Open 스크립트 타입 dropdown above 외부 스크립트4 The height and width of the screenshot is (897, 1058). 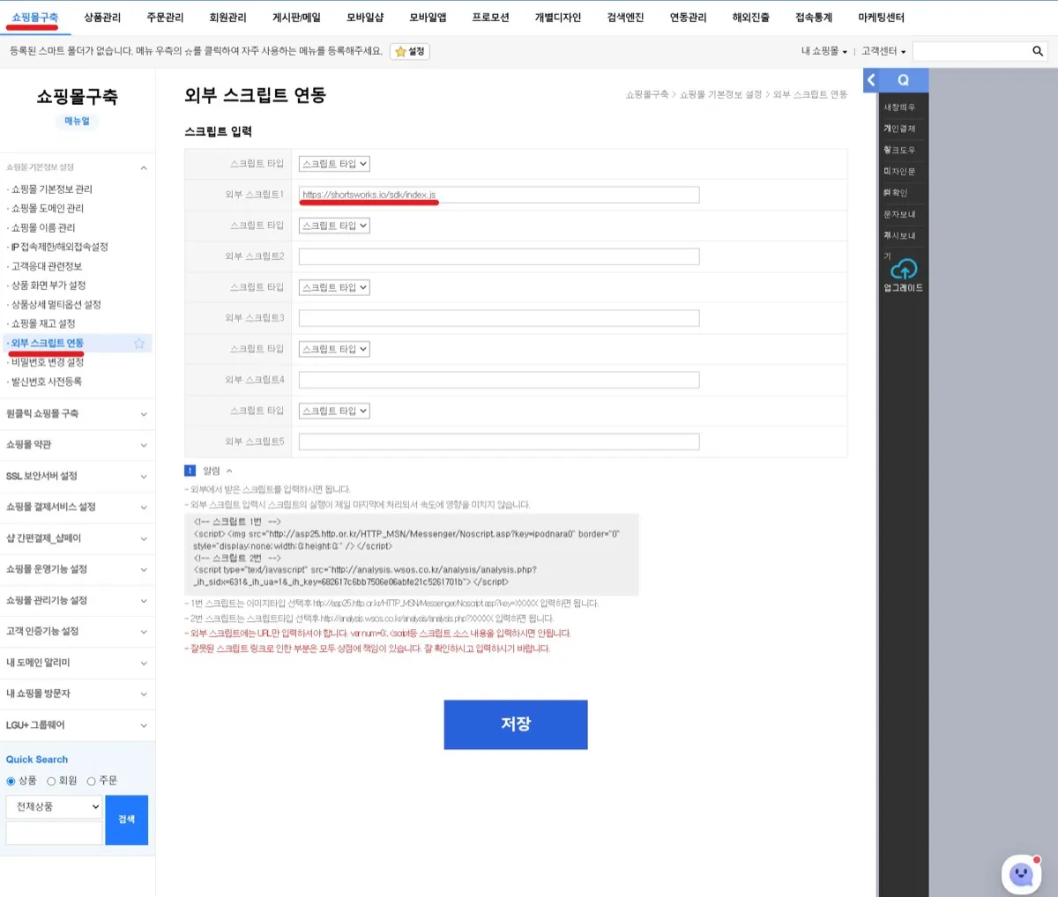[334, 349]
